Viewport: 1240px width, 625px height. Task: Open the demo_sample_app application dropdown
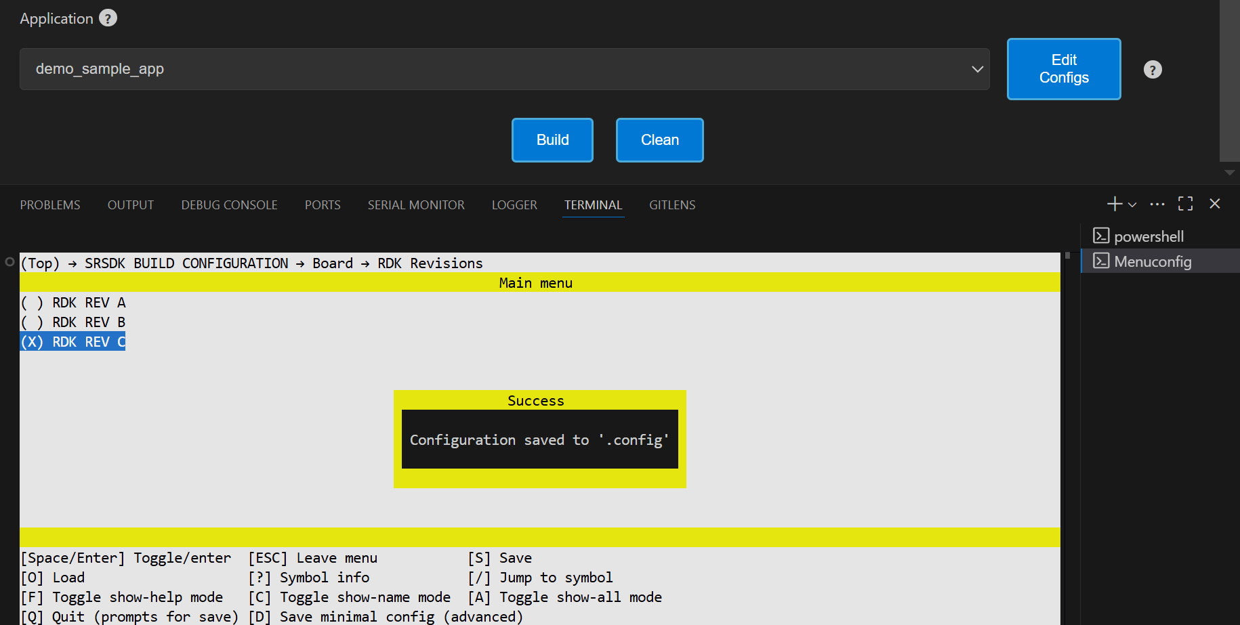504,69
